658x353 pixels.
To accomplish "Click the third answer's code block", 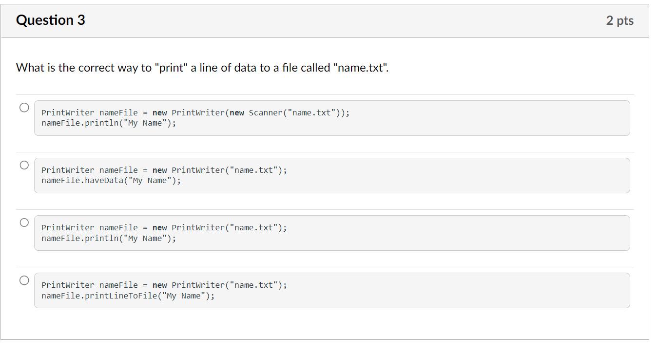I will (439, 233).
